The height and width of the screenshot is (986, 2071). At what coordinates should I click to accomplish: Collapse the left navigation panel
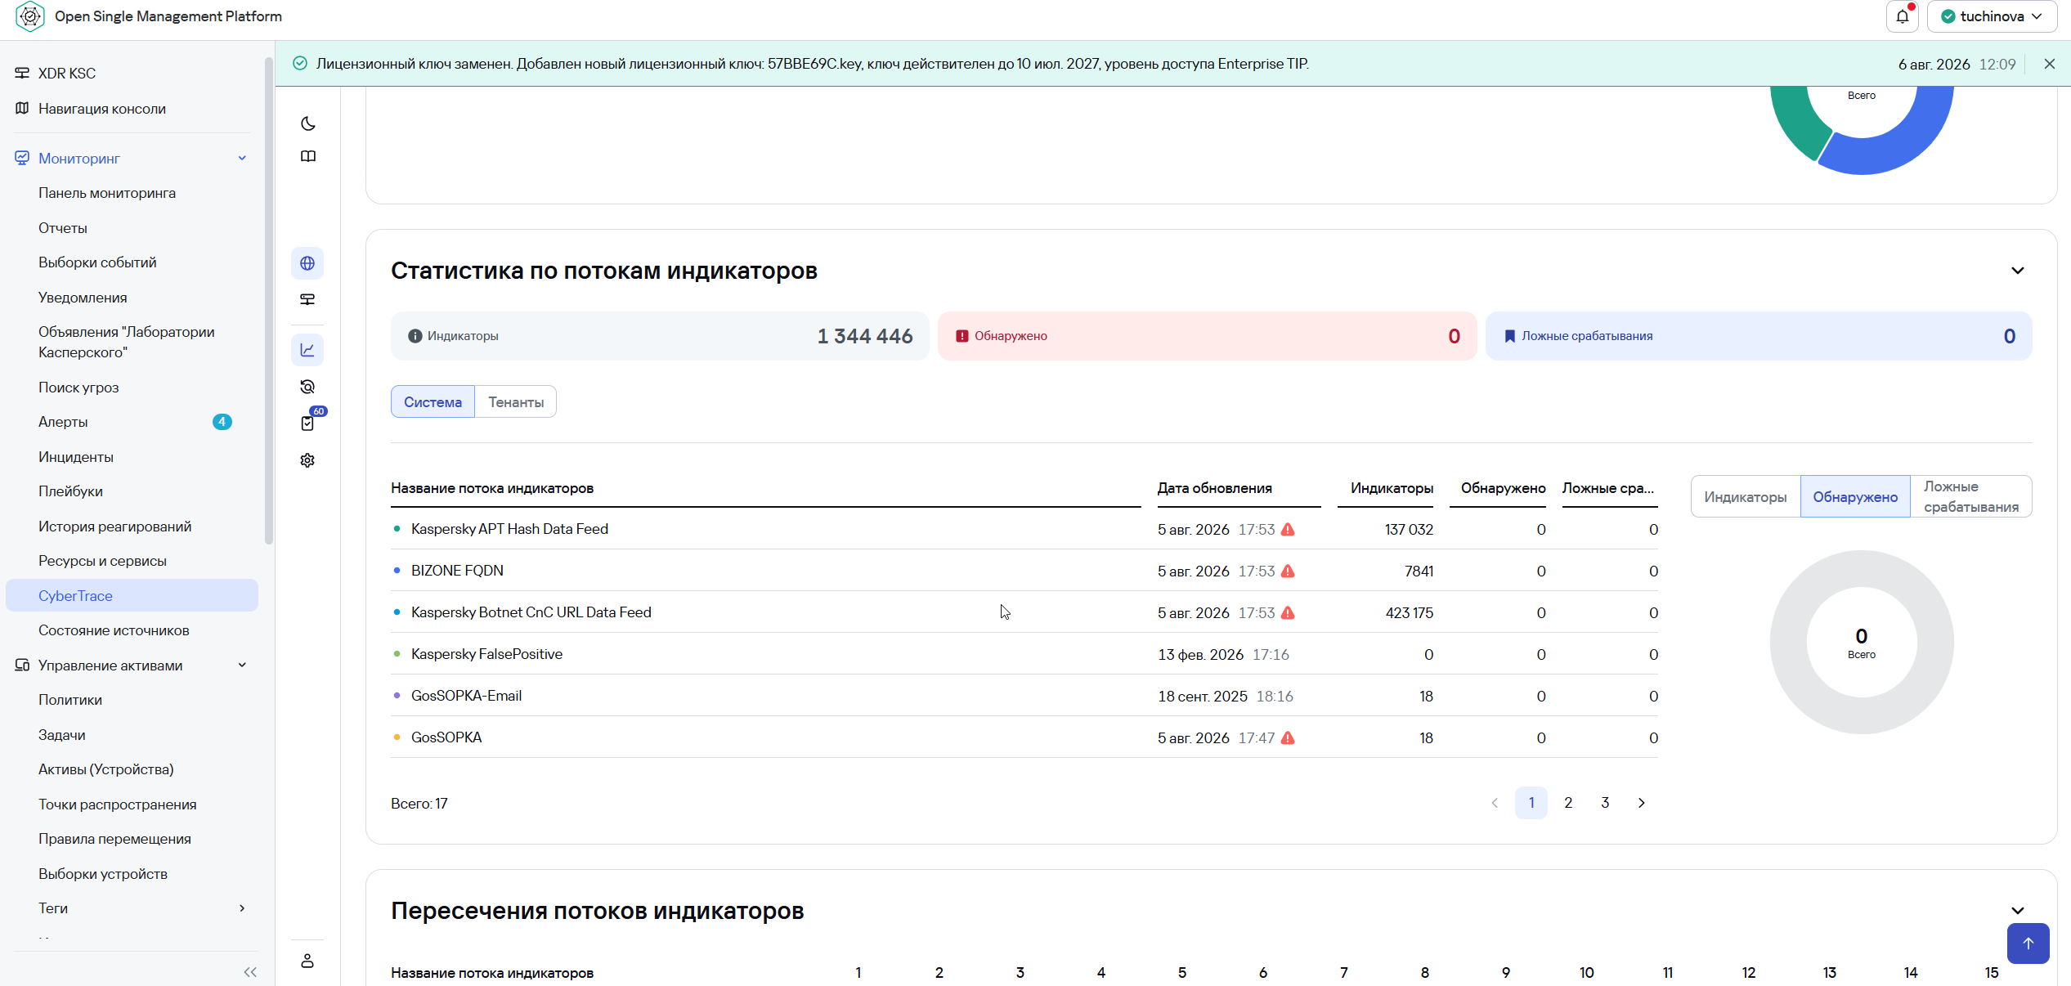coord(250,972)
